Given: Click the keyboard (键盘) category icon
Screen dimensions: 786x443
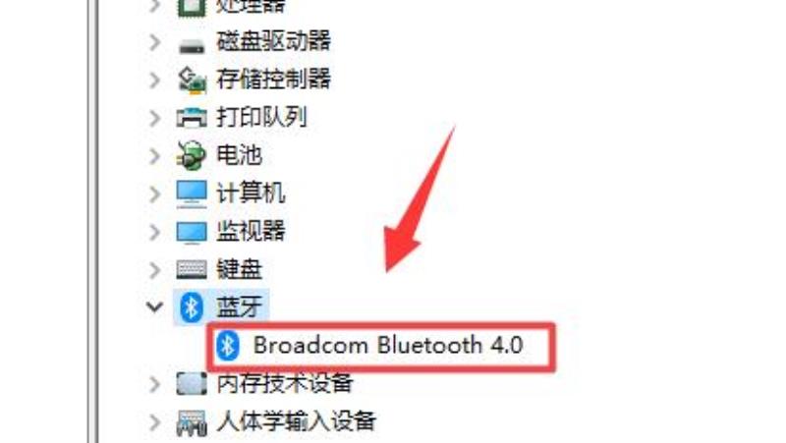Looking at the screenshot, I should [x=192, y=269].
